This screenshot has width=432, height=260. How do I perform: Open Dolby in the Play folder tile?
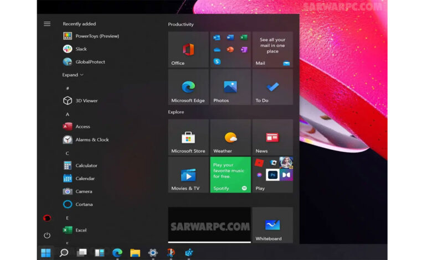coord(286,175)
